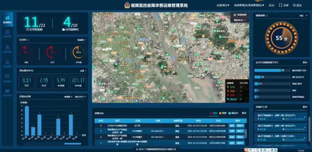312x152 pixels.
Task: Open recent 30 days dropdown in alarm chart
Action: coord(80,97)
